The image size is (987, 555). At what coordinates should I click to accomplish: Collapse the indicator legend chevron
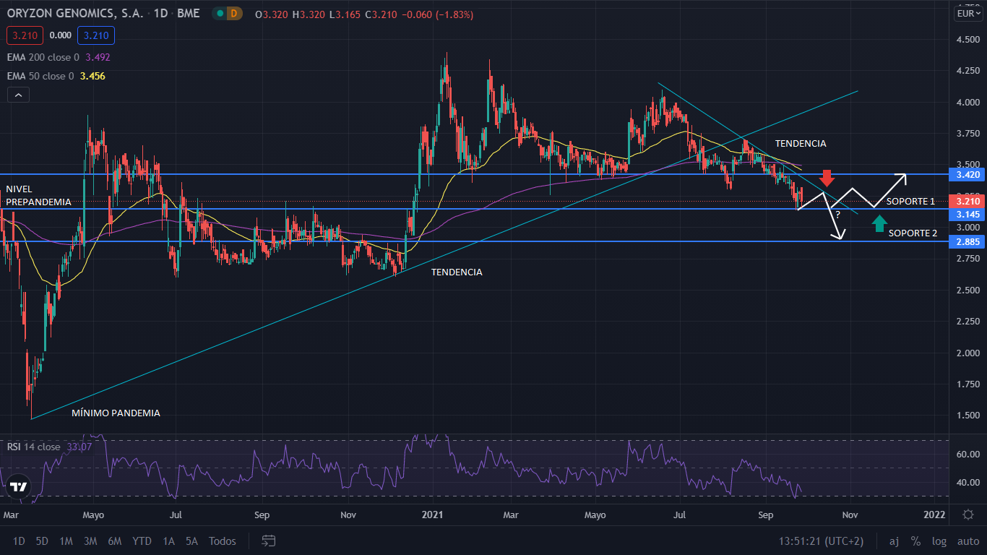tap(17, 94)
